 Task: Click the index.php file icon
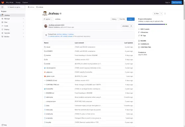pos(45,110)
